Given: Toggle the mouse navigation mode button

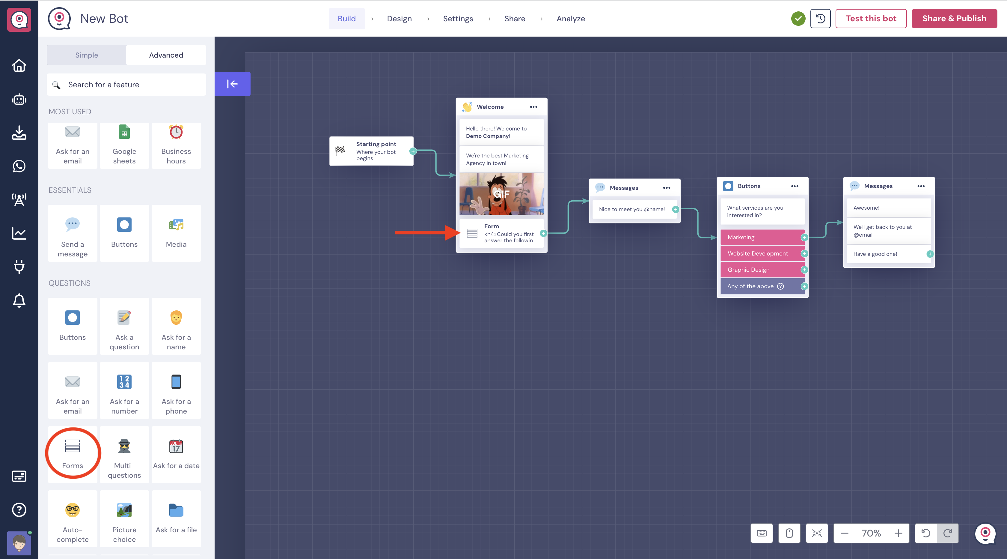Looking at the screenshot, I should 789,533.
